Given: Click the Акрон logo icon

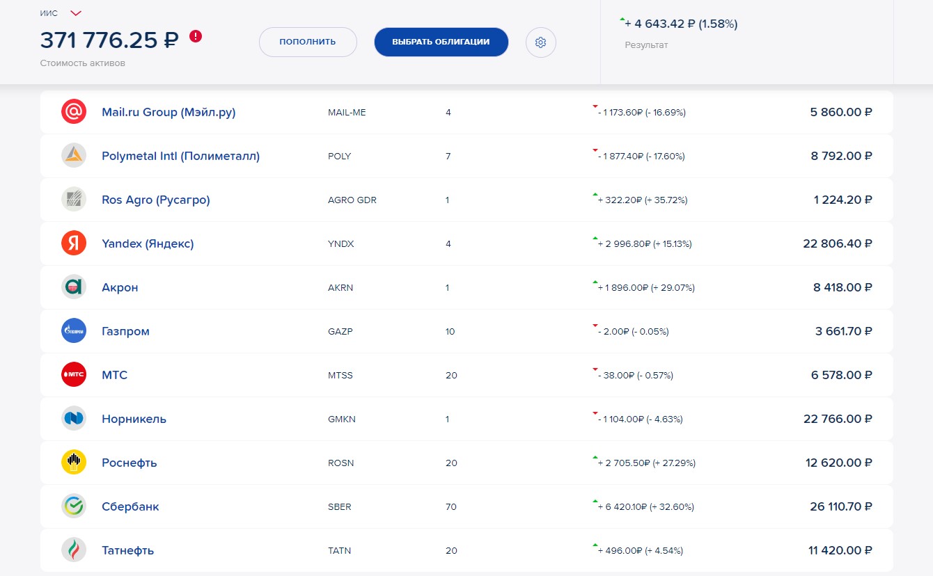Looking at the screenshot, I should click(x=74, y=287).
